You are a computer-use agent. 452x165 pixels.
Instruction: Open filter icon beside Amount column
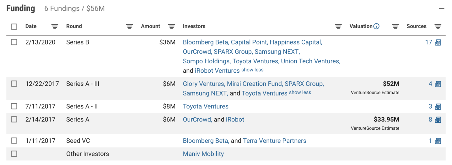coord(172,27)
